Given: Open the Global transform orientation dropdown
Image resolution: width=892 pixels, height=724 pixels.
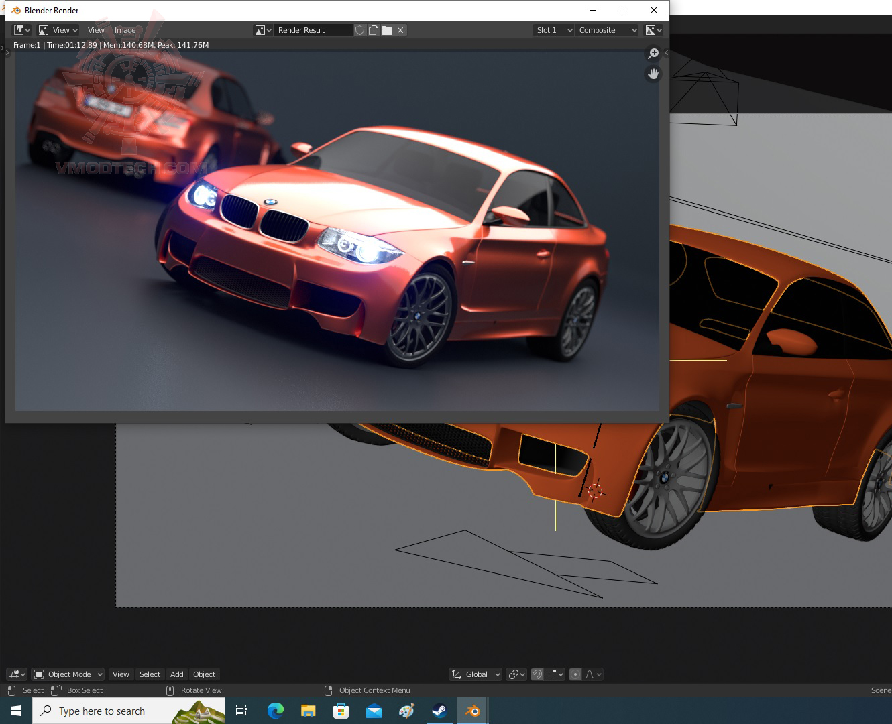Looking at the screenshot, I should pyautogui.click(x=476, y=674).
